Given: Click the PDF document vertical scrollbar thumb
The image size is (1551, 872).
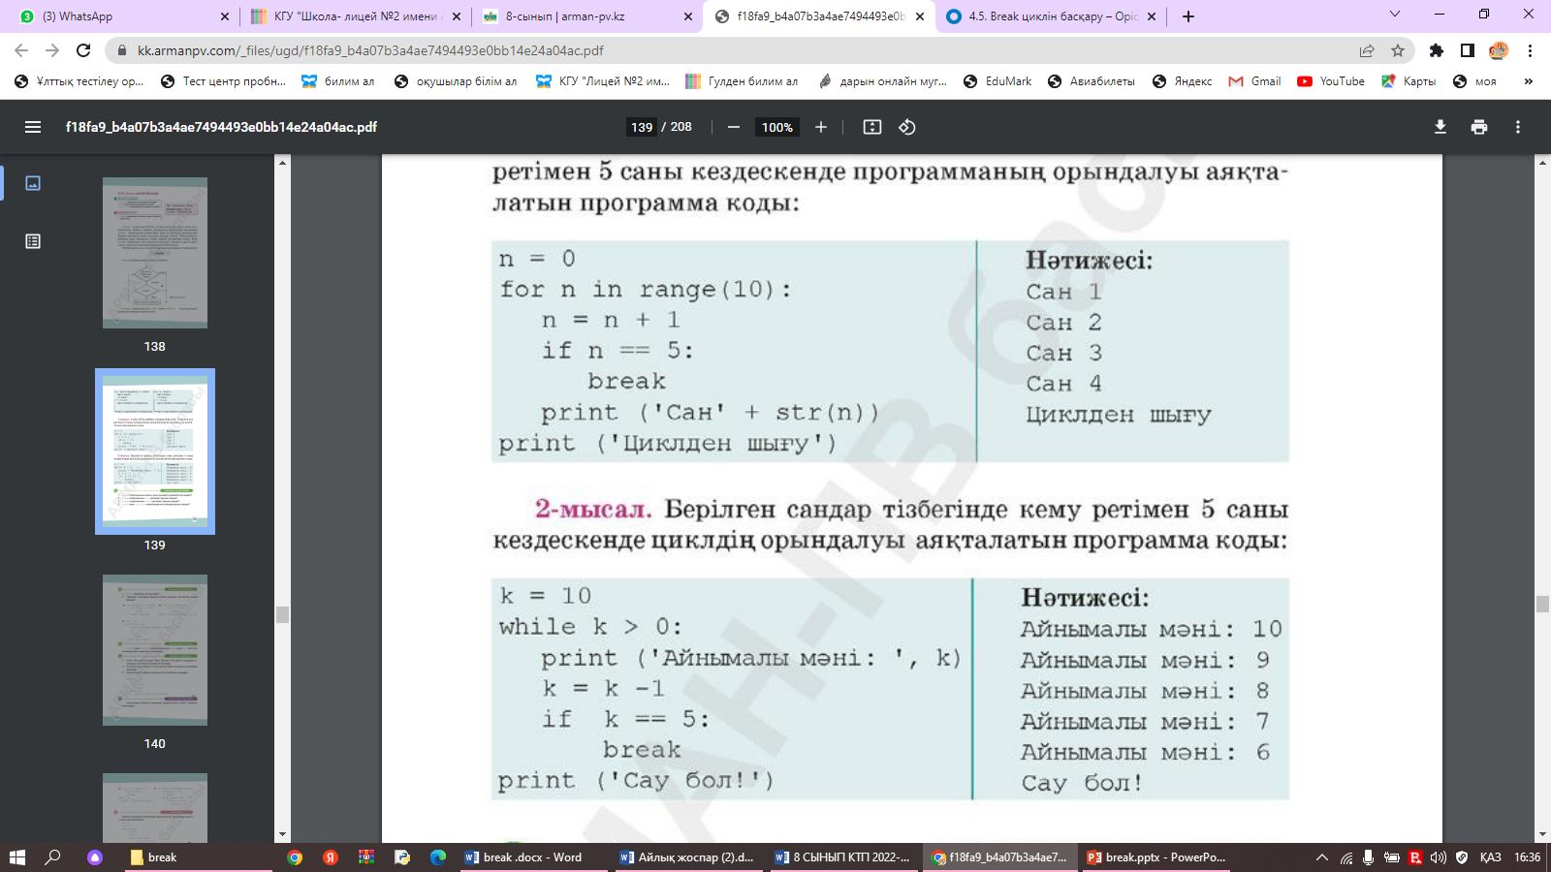Looking at the screenshot, I should [x=1542, y=604].
